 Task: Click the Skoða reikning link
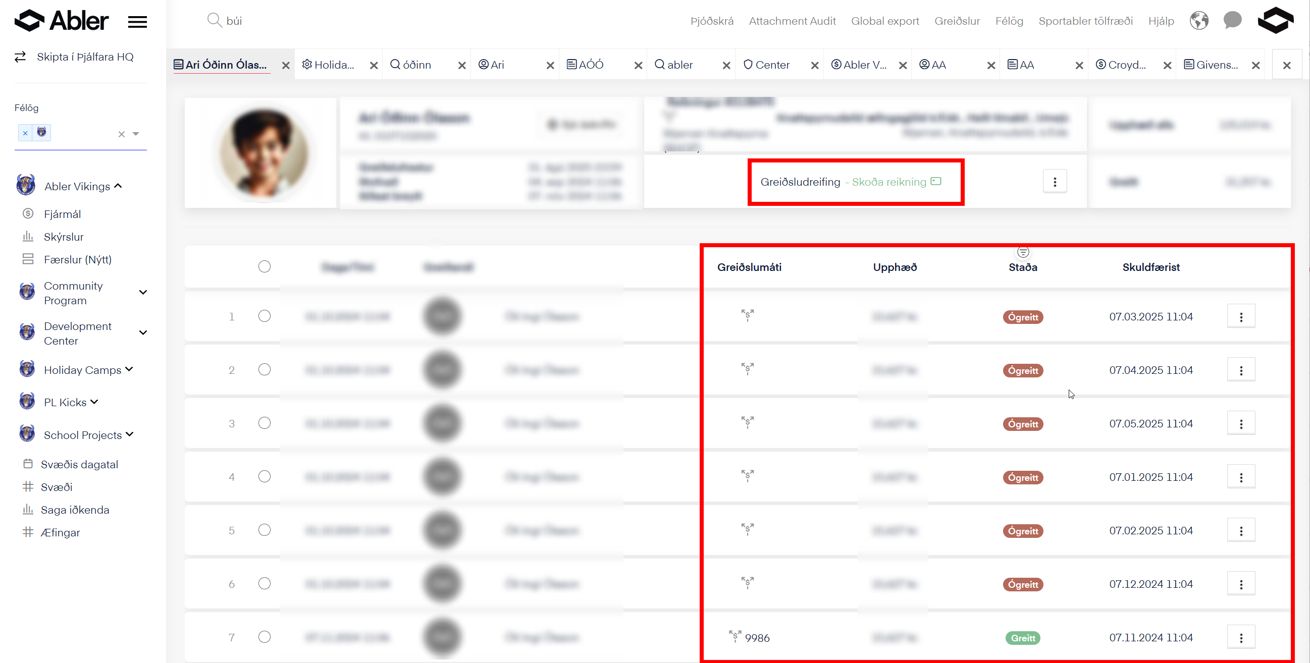(x=889, y=182)
